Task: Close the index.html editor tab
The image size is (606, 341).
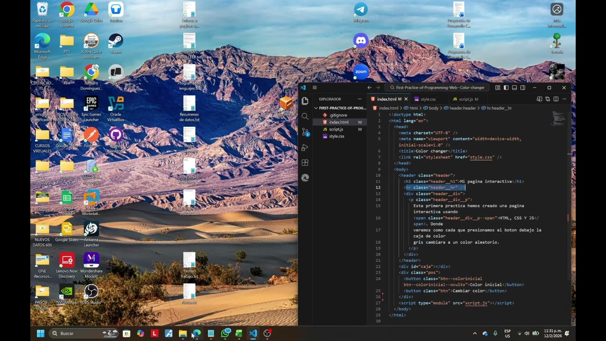Action: click(x=406, y=99)
